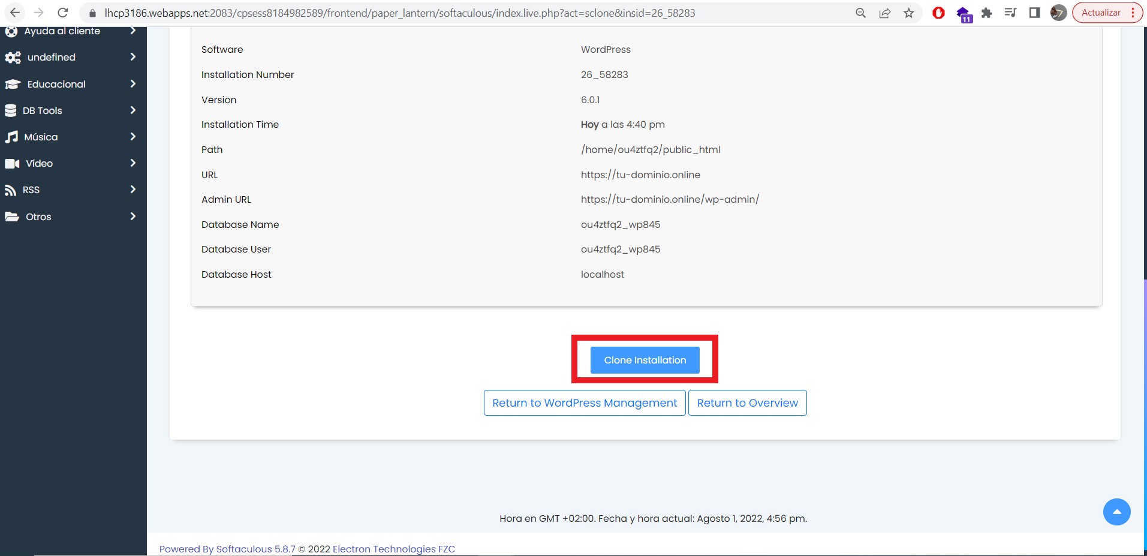
Task: Click the Hora en GMT footer text
Action: [653, 518]
